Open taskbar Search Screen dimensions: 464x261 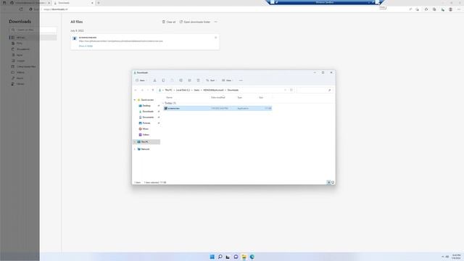click(x=220, y=257)
